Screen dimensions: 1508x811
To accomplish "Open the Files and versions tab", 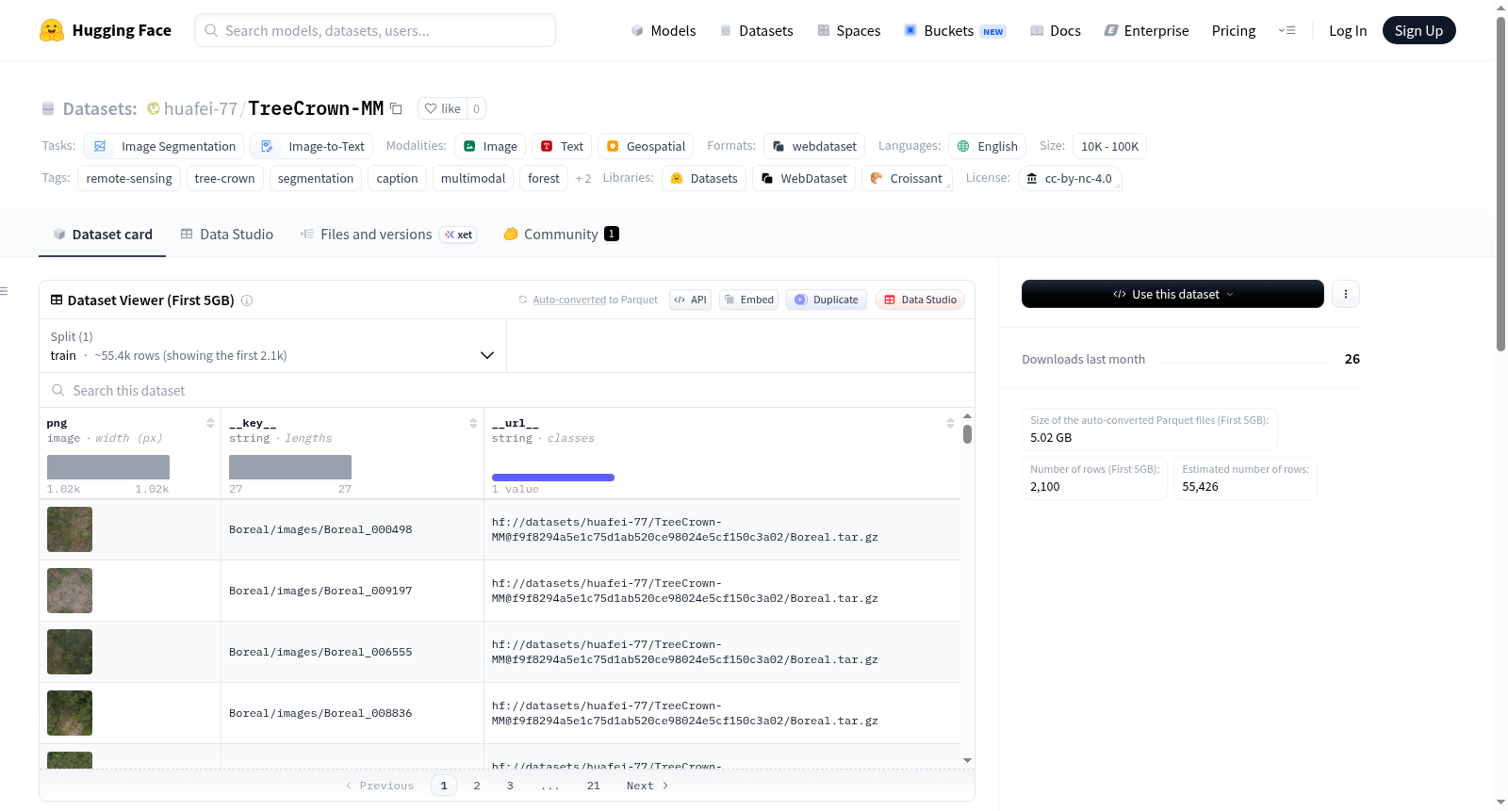I will click(388, 235).
